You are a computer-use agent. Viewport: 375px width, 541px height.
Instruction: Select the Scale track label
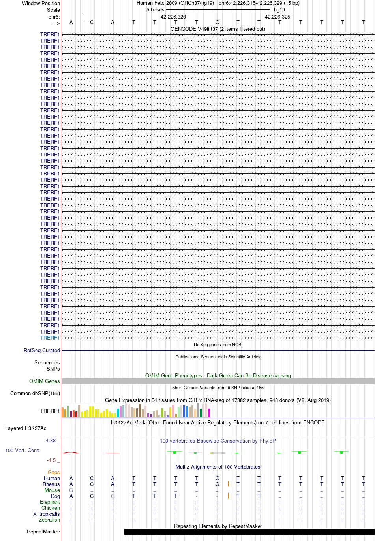[53, 10]
